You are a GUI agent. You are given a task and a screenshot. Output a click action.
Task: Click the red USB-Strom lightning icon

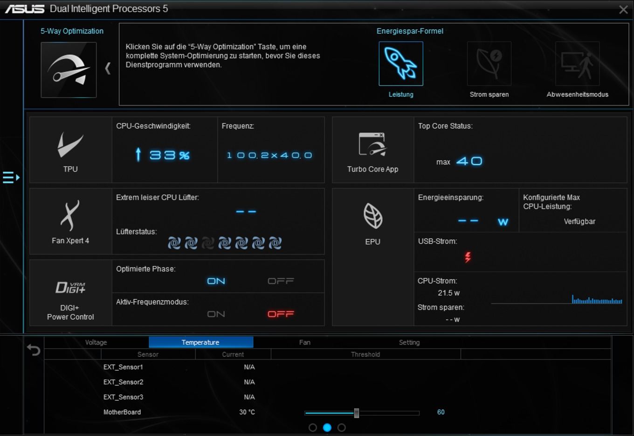[x=468, y=257]
